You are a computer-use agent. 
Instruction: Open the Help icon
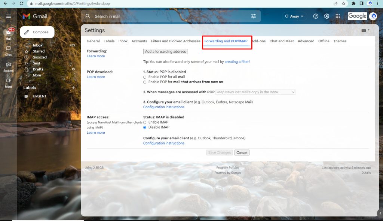point(315,16)
